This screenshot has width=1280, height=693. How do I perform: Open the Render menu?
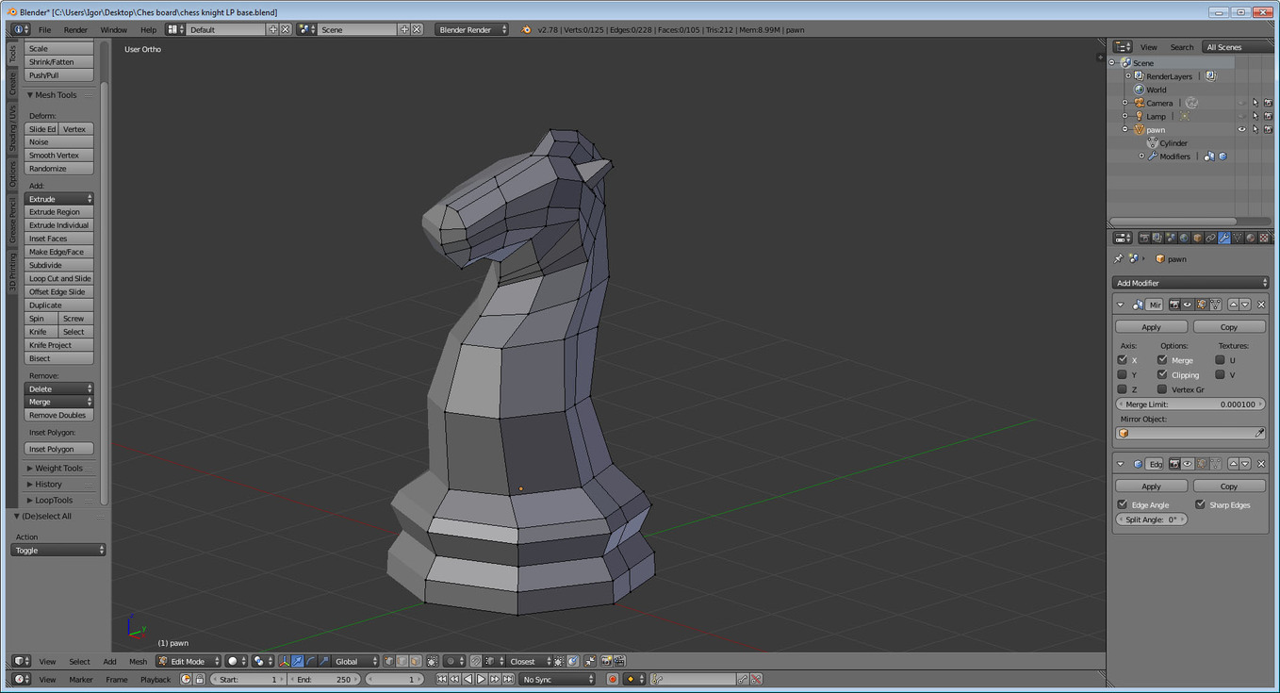coord(75,29)
